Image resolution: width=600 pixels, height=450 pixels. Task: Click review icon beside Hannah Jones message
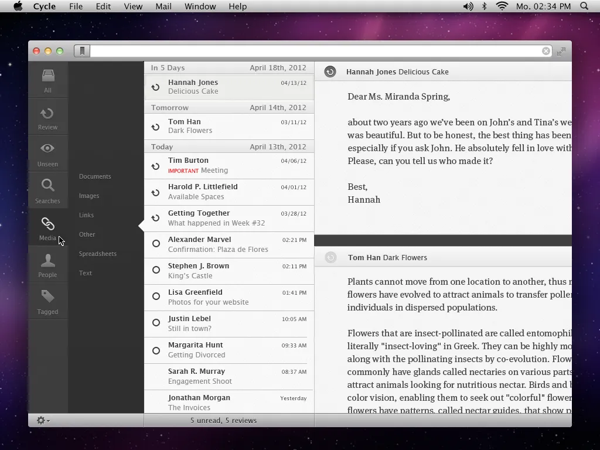155,87
